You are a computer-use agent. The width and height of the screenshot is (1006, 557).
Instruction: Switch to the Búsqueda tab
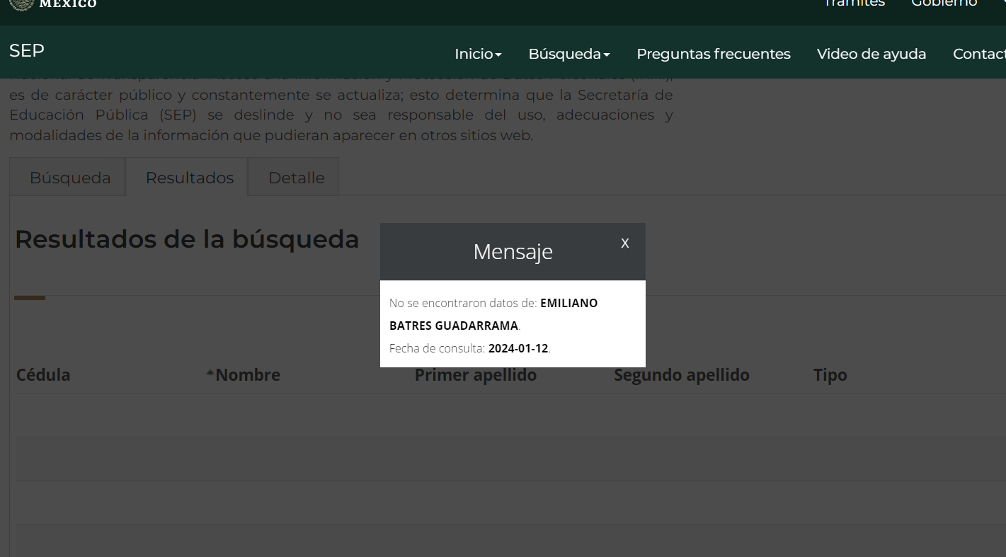[x=69, y=178]
